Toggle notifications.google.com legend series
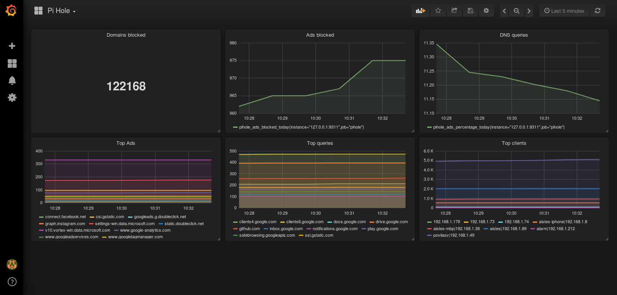This screenshot has height=295, width=617. tap(335, 229)
